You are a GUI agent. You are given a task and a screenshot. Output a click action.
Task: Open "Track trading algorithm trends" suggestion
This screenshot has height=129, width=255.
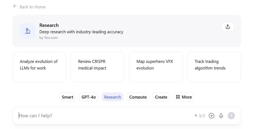tap(214, 67)
